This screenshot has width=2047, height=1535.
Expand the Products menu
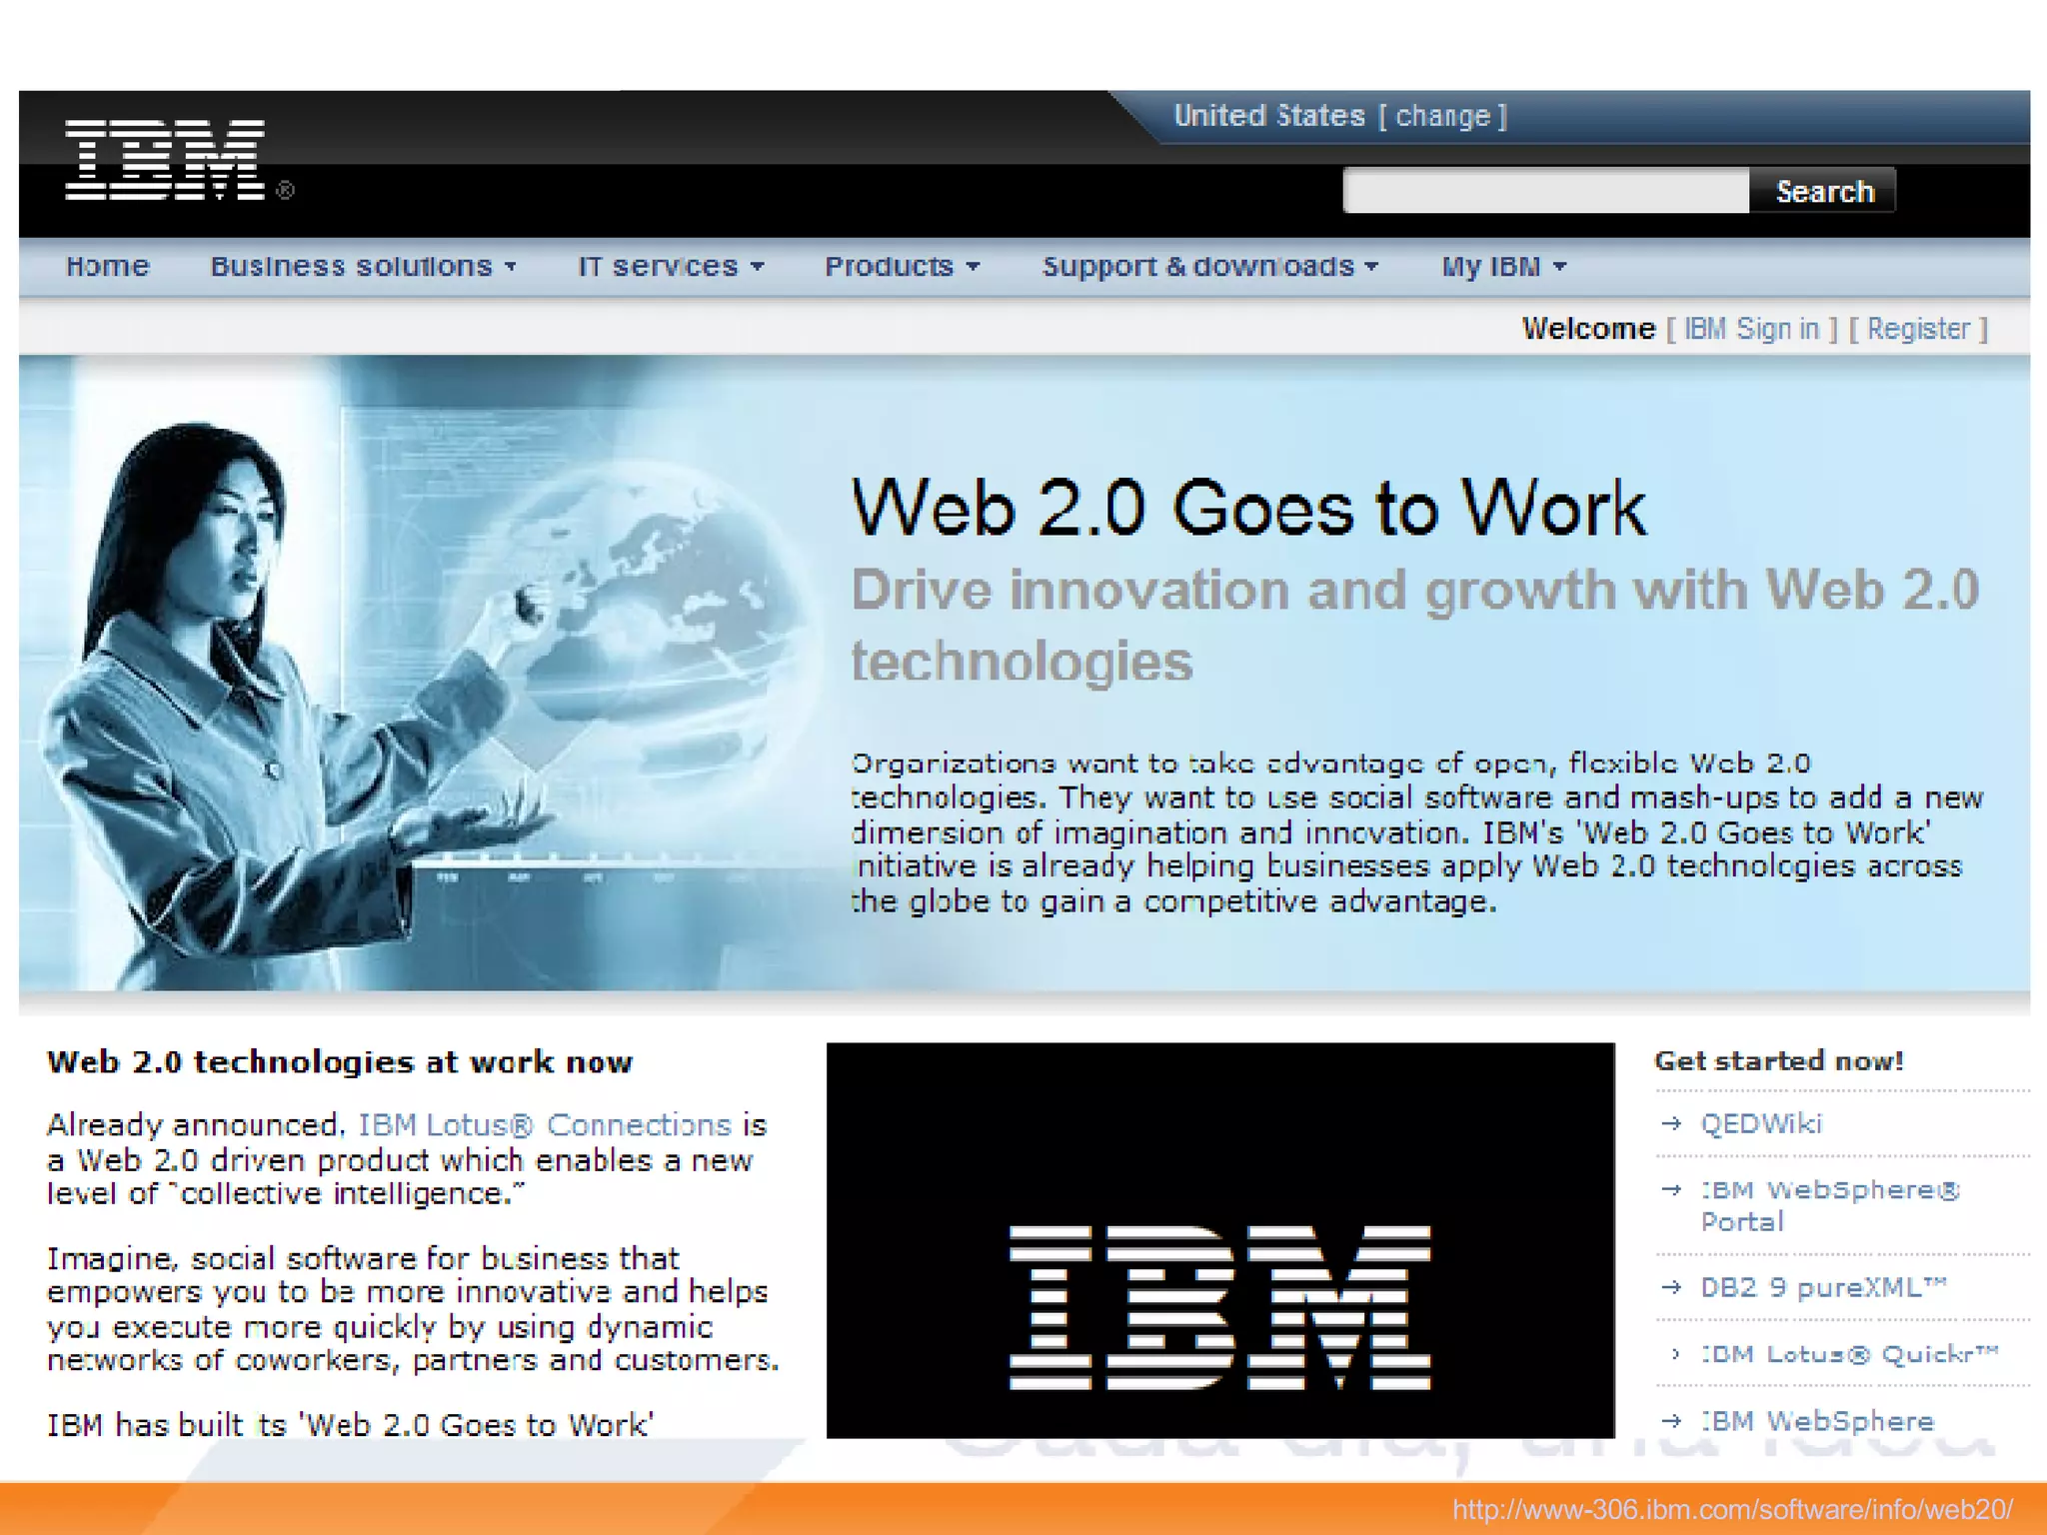(902, 266)
